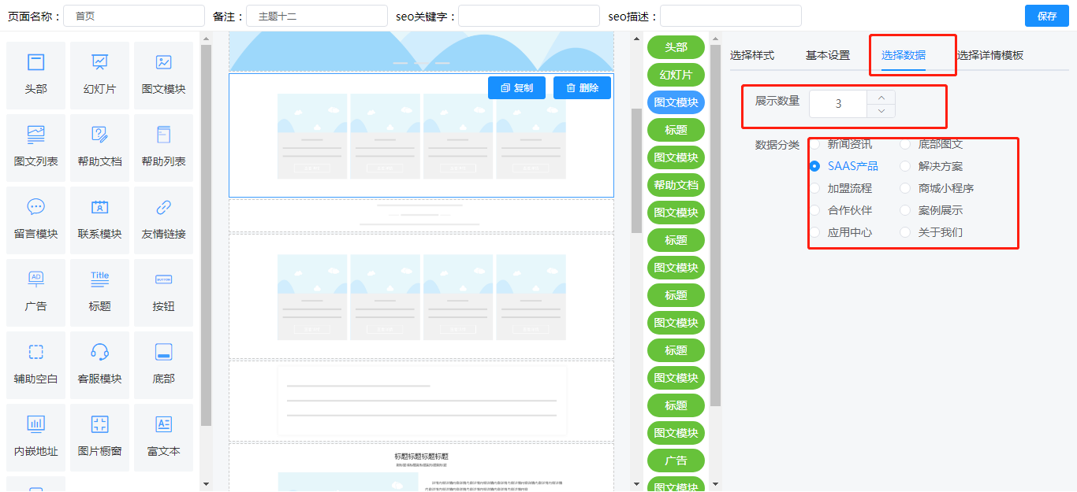Decrease 展示数量 with the down arrow
This screenshot has width=1077, height=492.
tap(881, 111)
